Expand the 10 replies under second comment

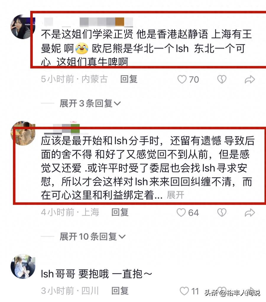point(93,236)
